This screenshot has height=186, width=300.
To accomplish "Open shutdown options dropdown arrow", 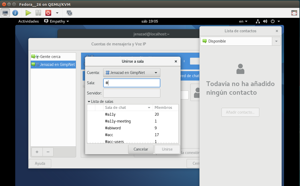I will 57,13.
